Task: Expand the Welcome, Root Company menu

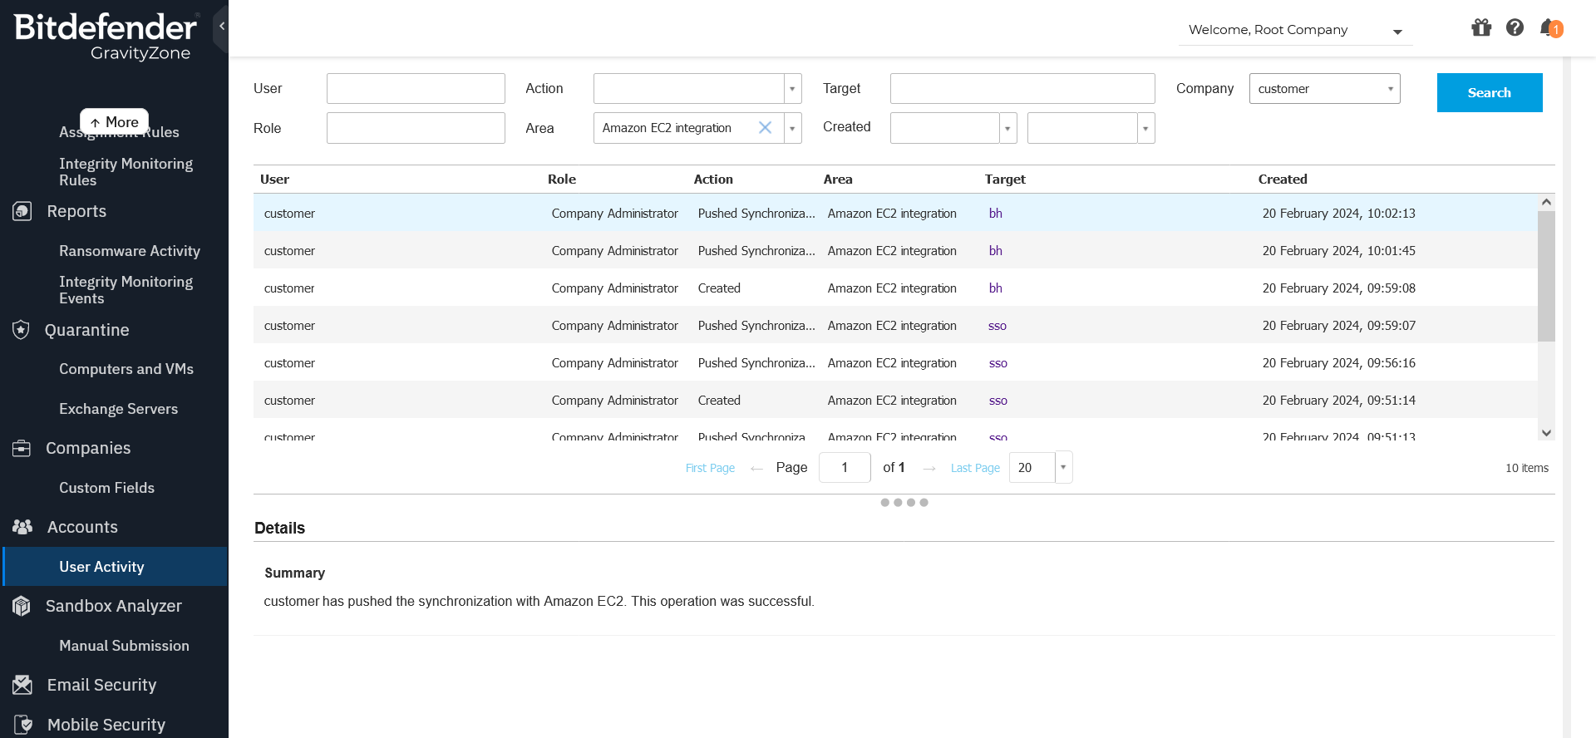Action: pyautogui.click(x=1295, y=30)
